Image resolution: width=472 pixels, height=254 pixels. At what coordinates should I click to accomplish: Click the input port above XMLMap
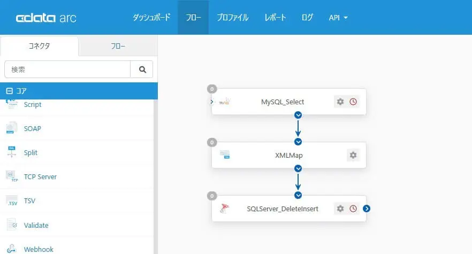pyautogui.click(x=298, y=142)
